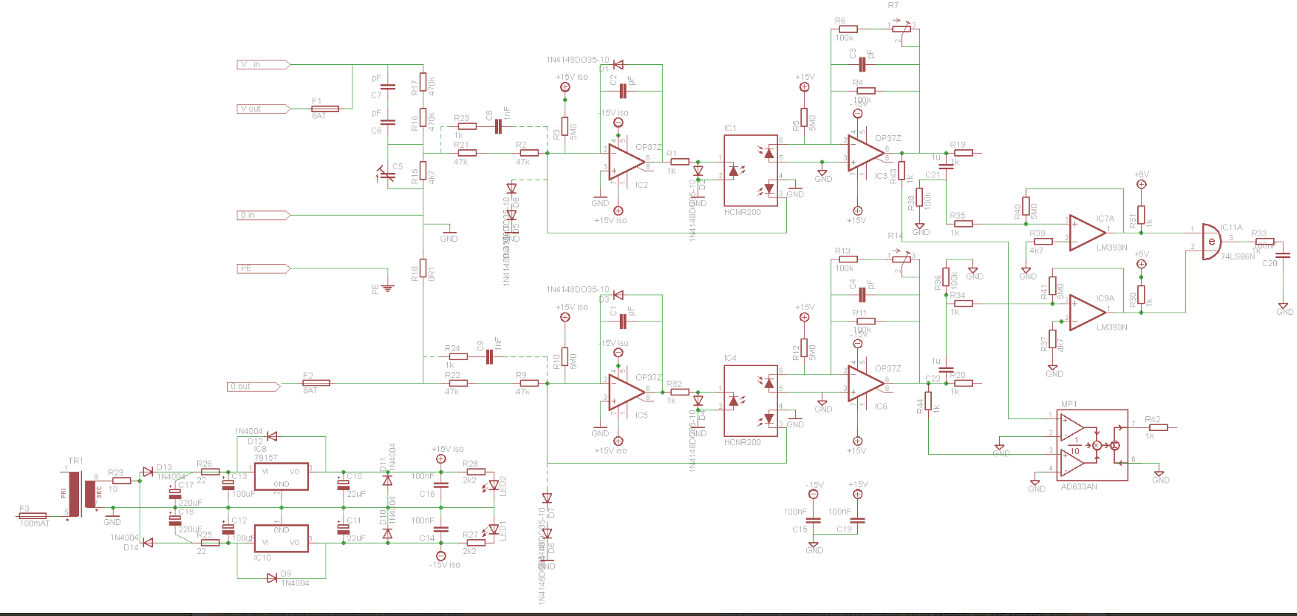Screen dimensions: 1297x616
Task: Select trimmer capacitor C5
Action: point(386,175)
